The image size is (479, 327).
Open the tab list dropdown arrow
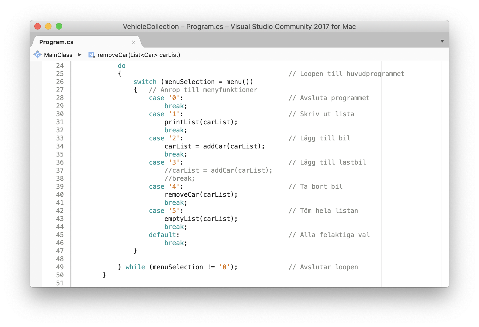[442, 41]
